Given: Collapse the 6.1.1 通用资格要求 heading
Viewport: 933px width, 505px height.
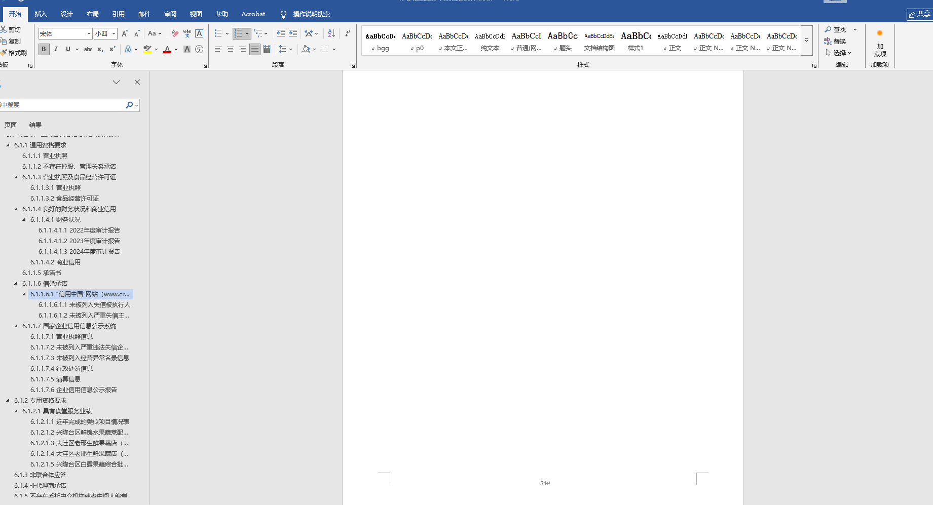Looking at the screenshot, I should tap(8, 145).
